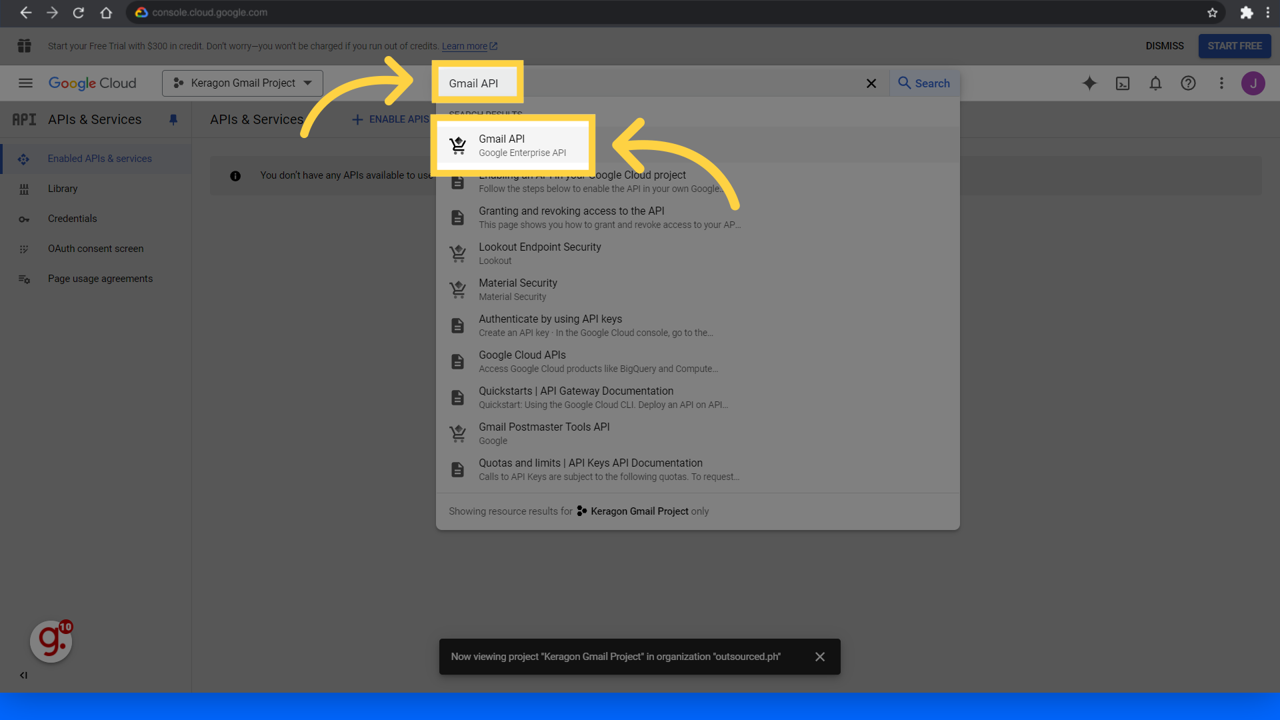Click the gift icon in free trial banner
This screenshot has height=720, width=1280.
click(x=24, y=46)
